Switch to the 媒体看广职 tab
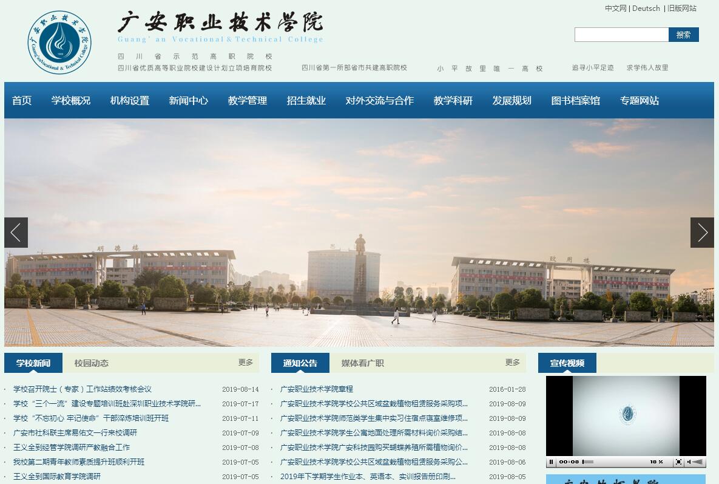This screenshot has width=719, height=484. [362, 363]
